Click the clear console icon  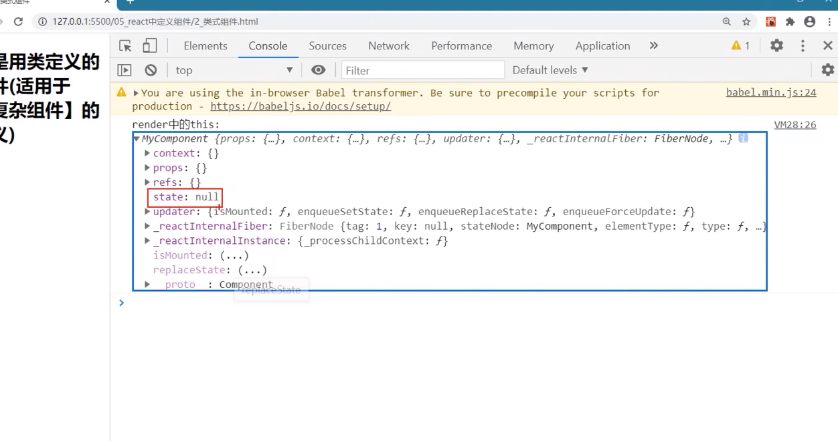click(151, 69)
